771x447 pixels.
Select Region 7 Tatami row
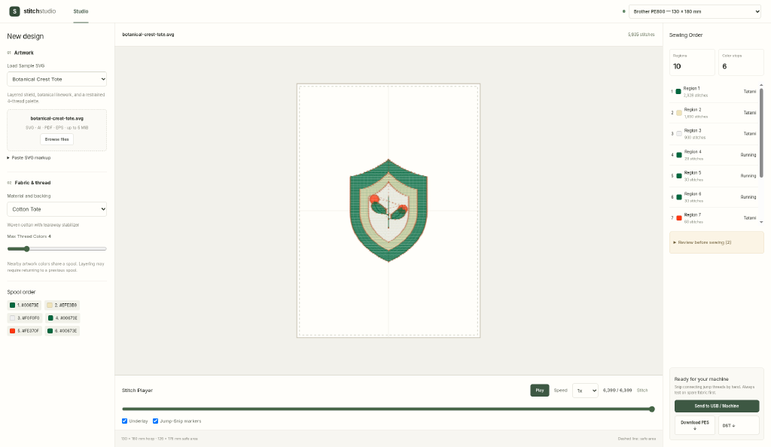pos(714,218)
